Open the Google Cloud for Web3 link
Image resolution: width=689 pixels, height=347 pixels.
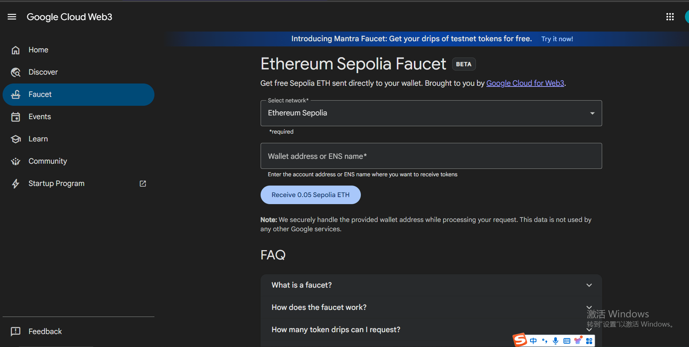pos(525,83)
